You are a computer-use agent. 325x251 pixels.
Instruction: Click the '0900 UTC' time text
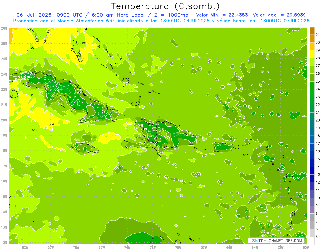pyautogui.click(x=70, y=15)
